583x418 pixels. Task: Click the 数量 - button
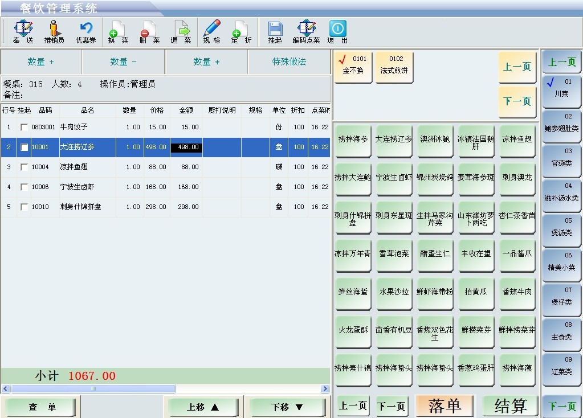[124, 62]
